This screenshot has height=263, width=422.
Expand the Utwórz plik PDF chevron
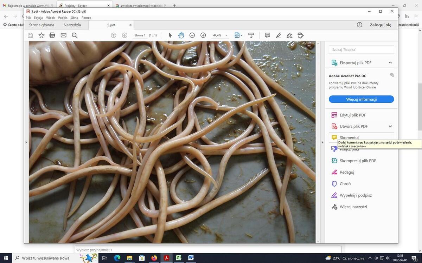pyautogui.click(x=390, y=126)
